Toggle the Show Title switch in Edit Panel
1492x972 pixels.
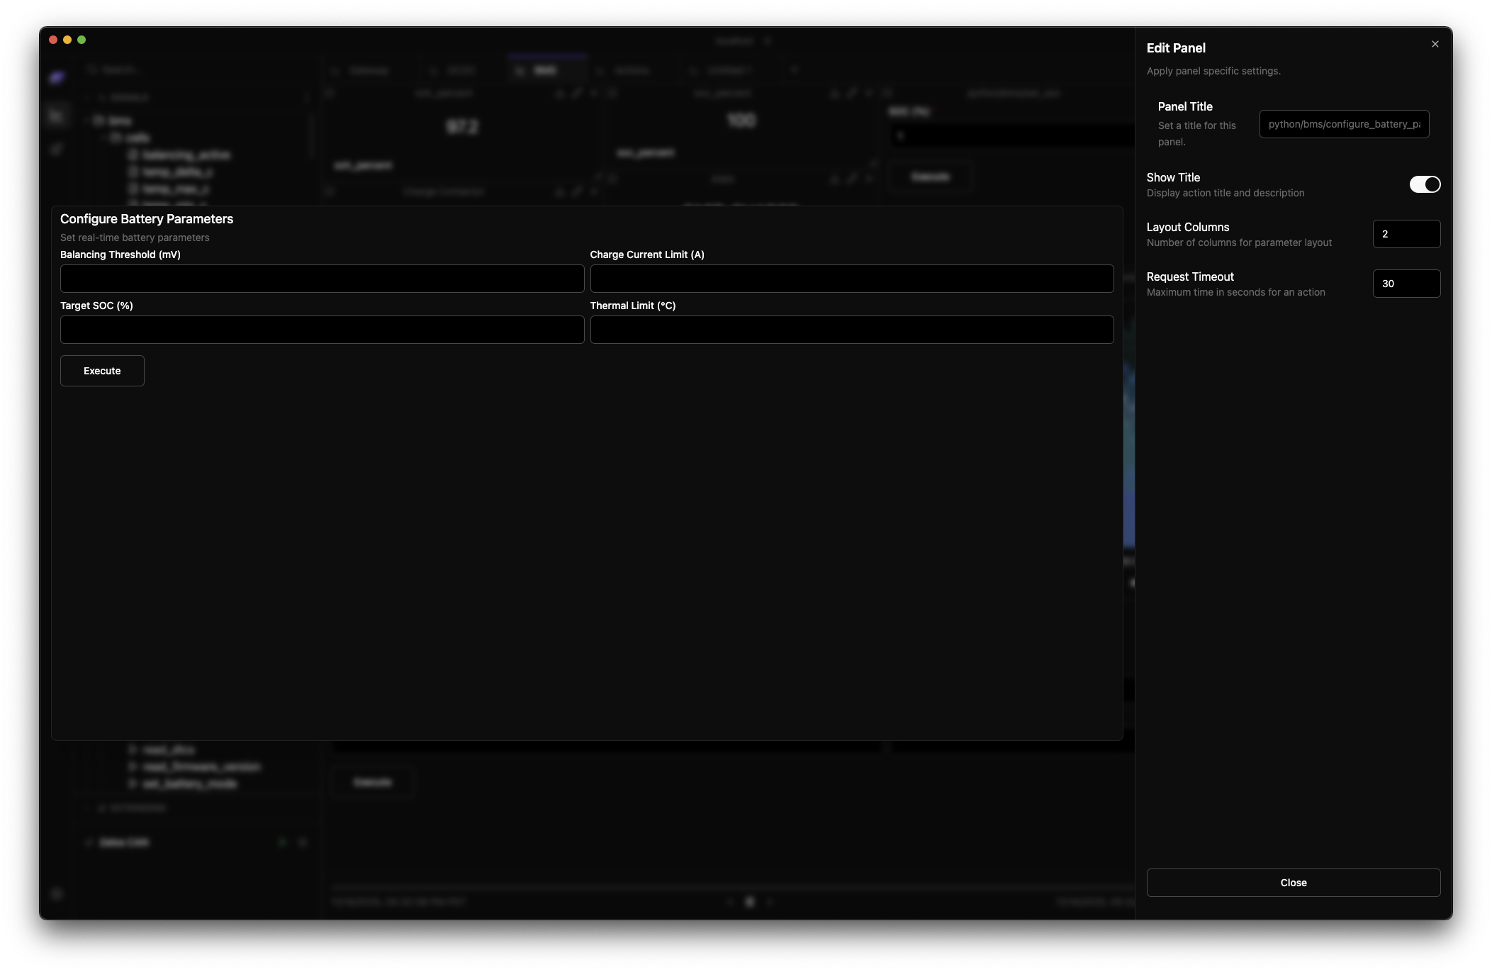point(1425,184)
